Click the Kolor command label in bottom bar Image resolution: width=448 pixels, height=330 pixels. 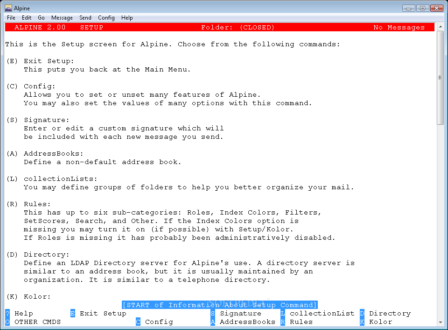pos(380,322)
